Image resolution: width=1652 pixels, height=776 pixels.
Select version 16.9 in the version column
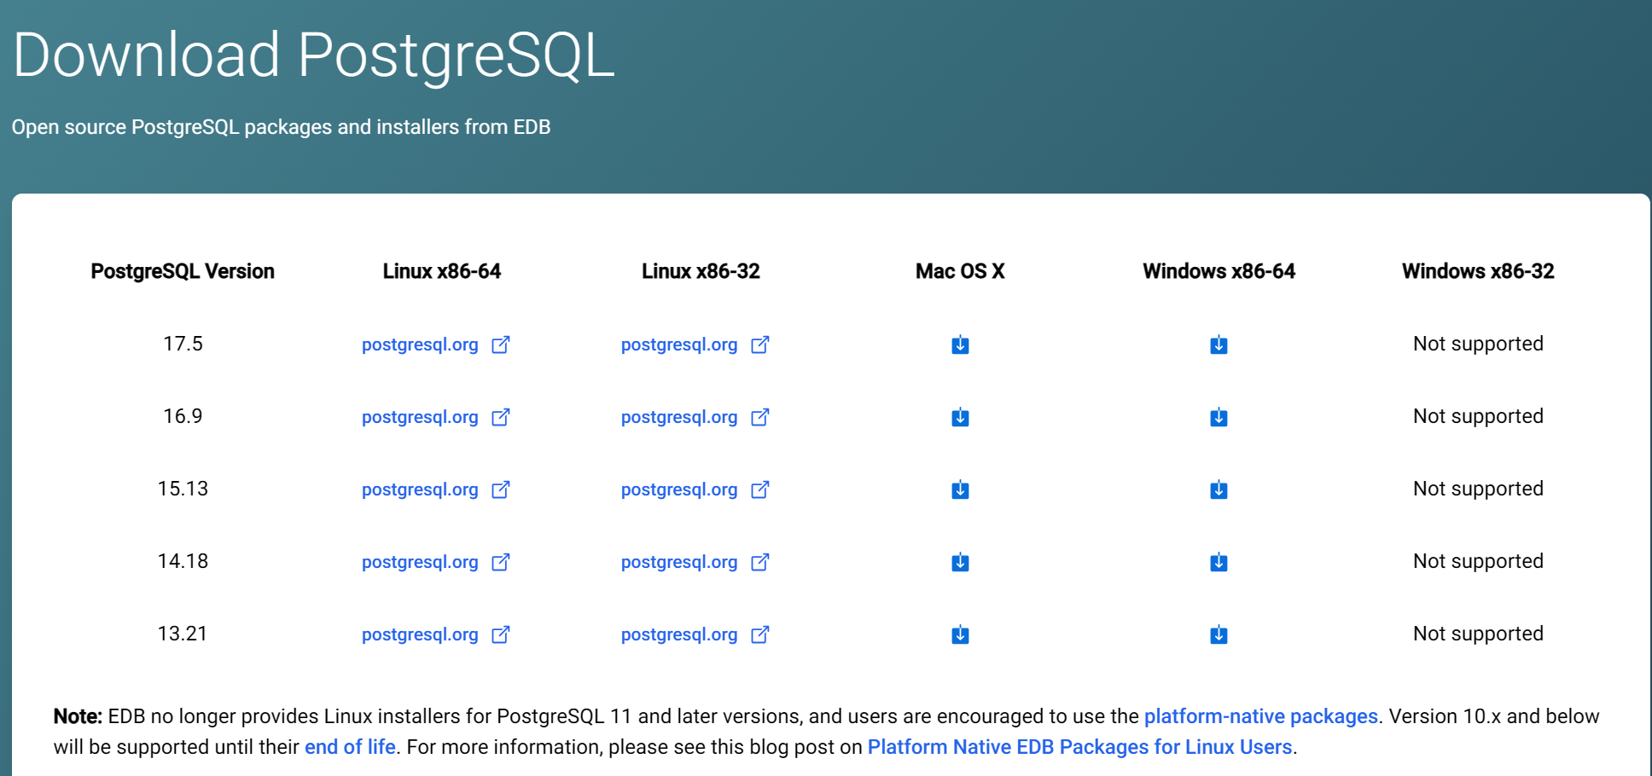pyautogui.click(x=183, y=416)
